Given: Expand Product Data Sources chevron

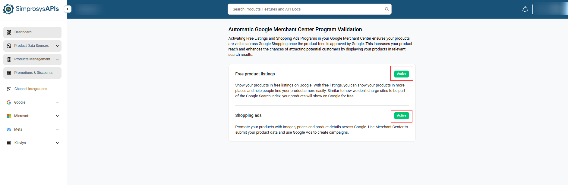Looking at the screenshot, I should point(57,46).
